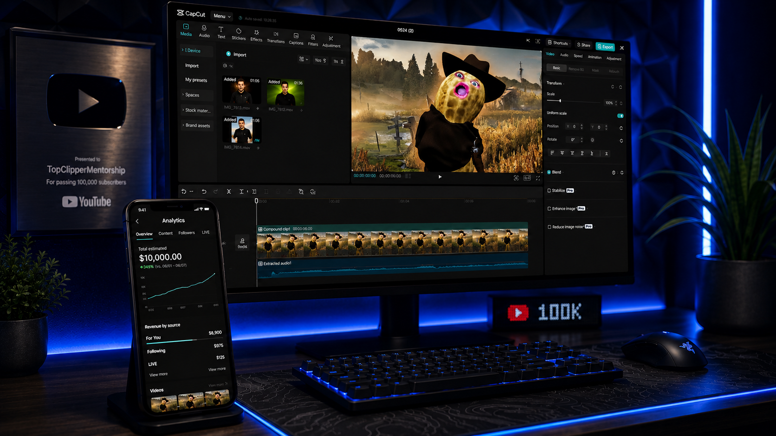Click the Rotate value stepper
The width and height of the screenshot is (776, 436).
[582, 139]
